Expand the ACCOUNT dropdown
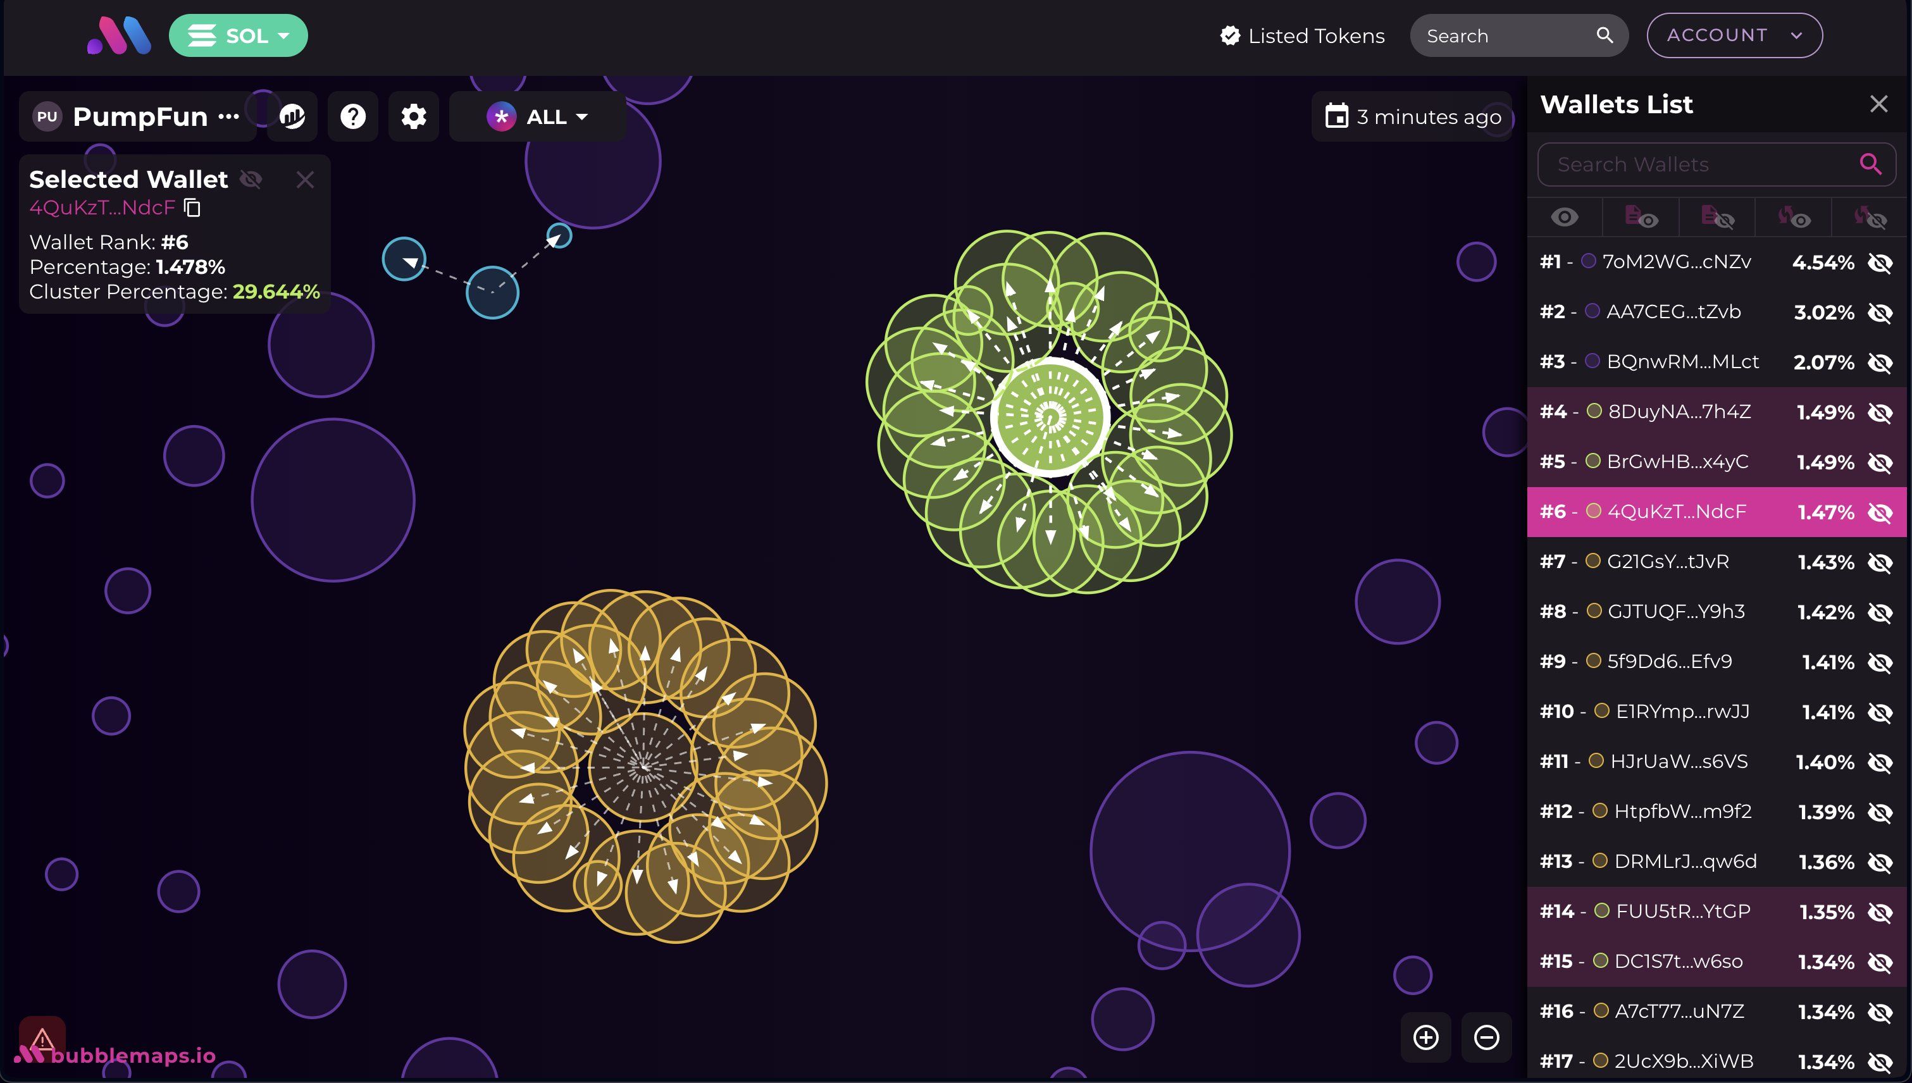Screen dimensions: 1912x1083 (1734, 35)
